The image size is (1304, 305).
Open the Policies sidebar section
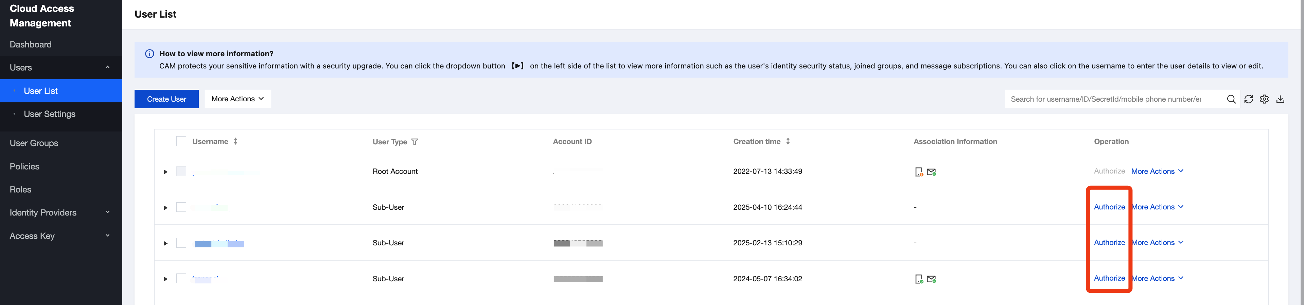(24, 167)
